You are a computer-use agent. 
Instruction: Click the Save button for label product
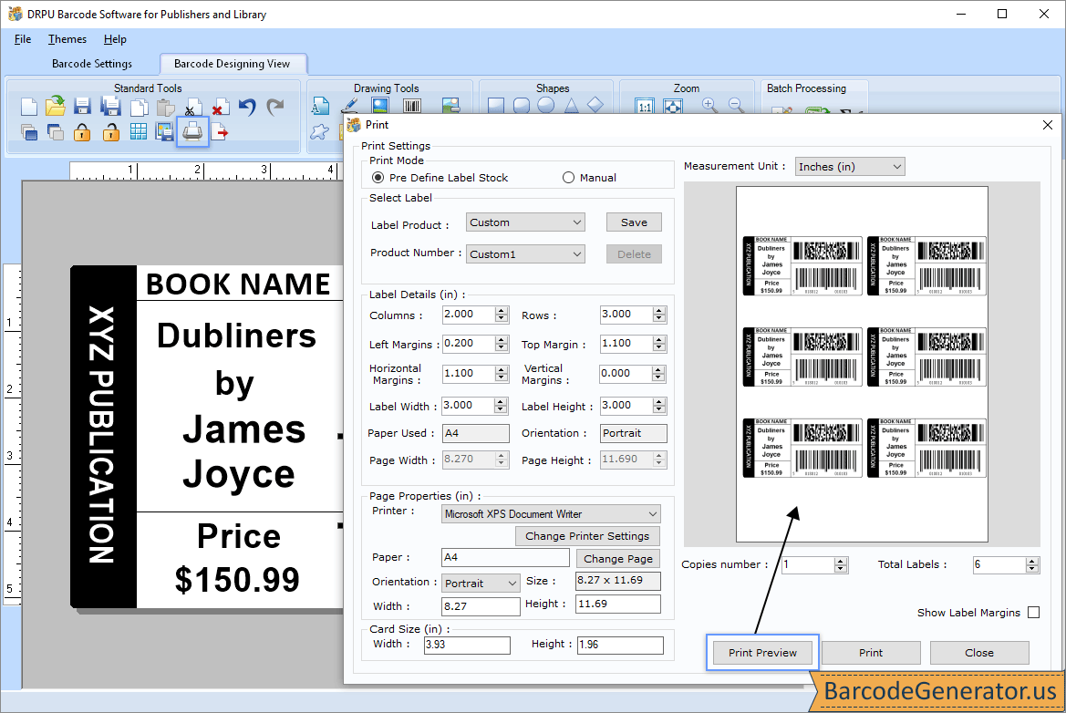(634, 222)
